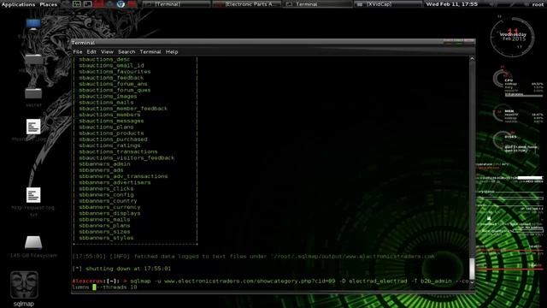Open the Terminal window's Edit menu

click(x=91, y=51)
